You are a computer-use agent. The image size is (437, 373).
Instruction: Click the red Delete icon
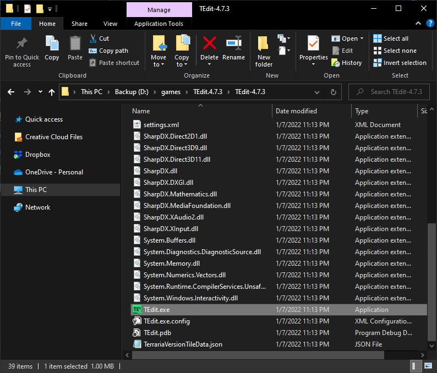coord(209,44)
